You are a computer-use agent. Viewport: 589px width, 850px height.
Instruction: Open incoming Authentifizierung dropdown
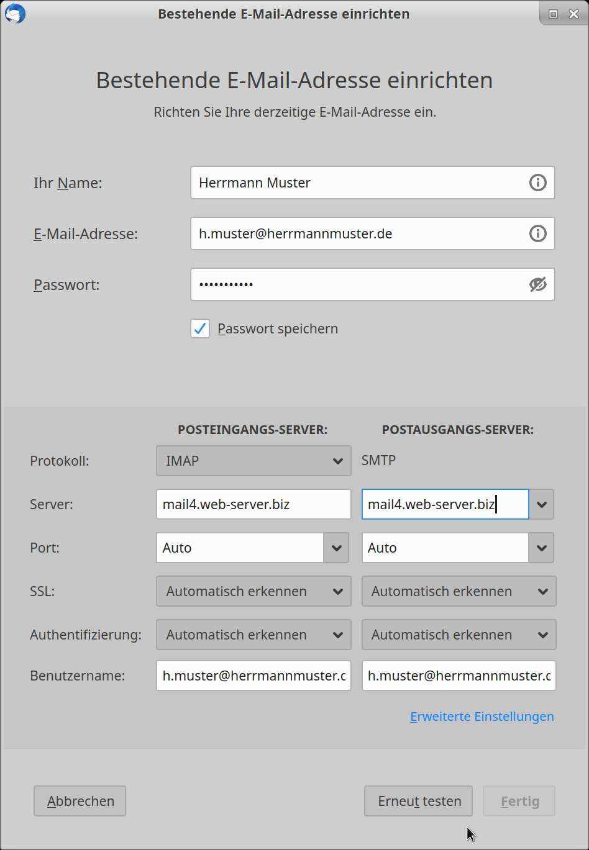click(x=253, y=635)
